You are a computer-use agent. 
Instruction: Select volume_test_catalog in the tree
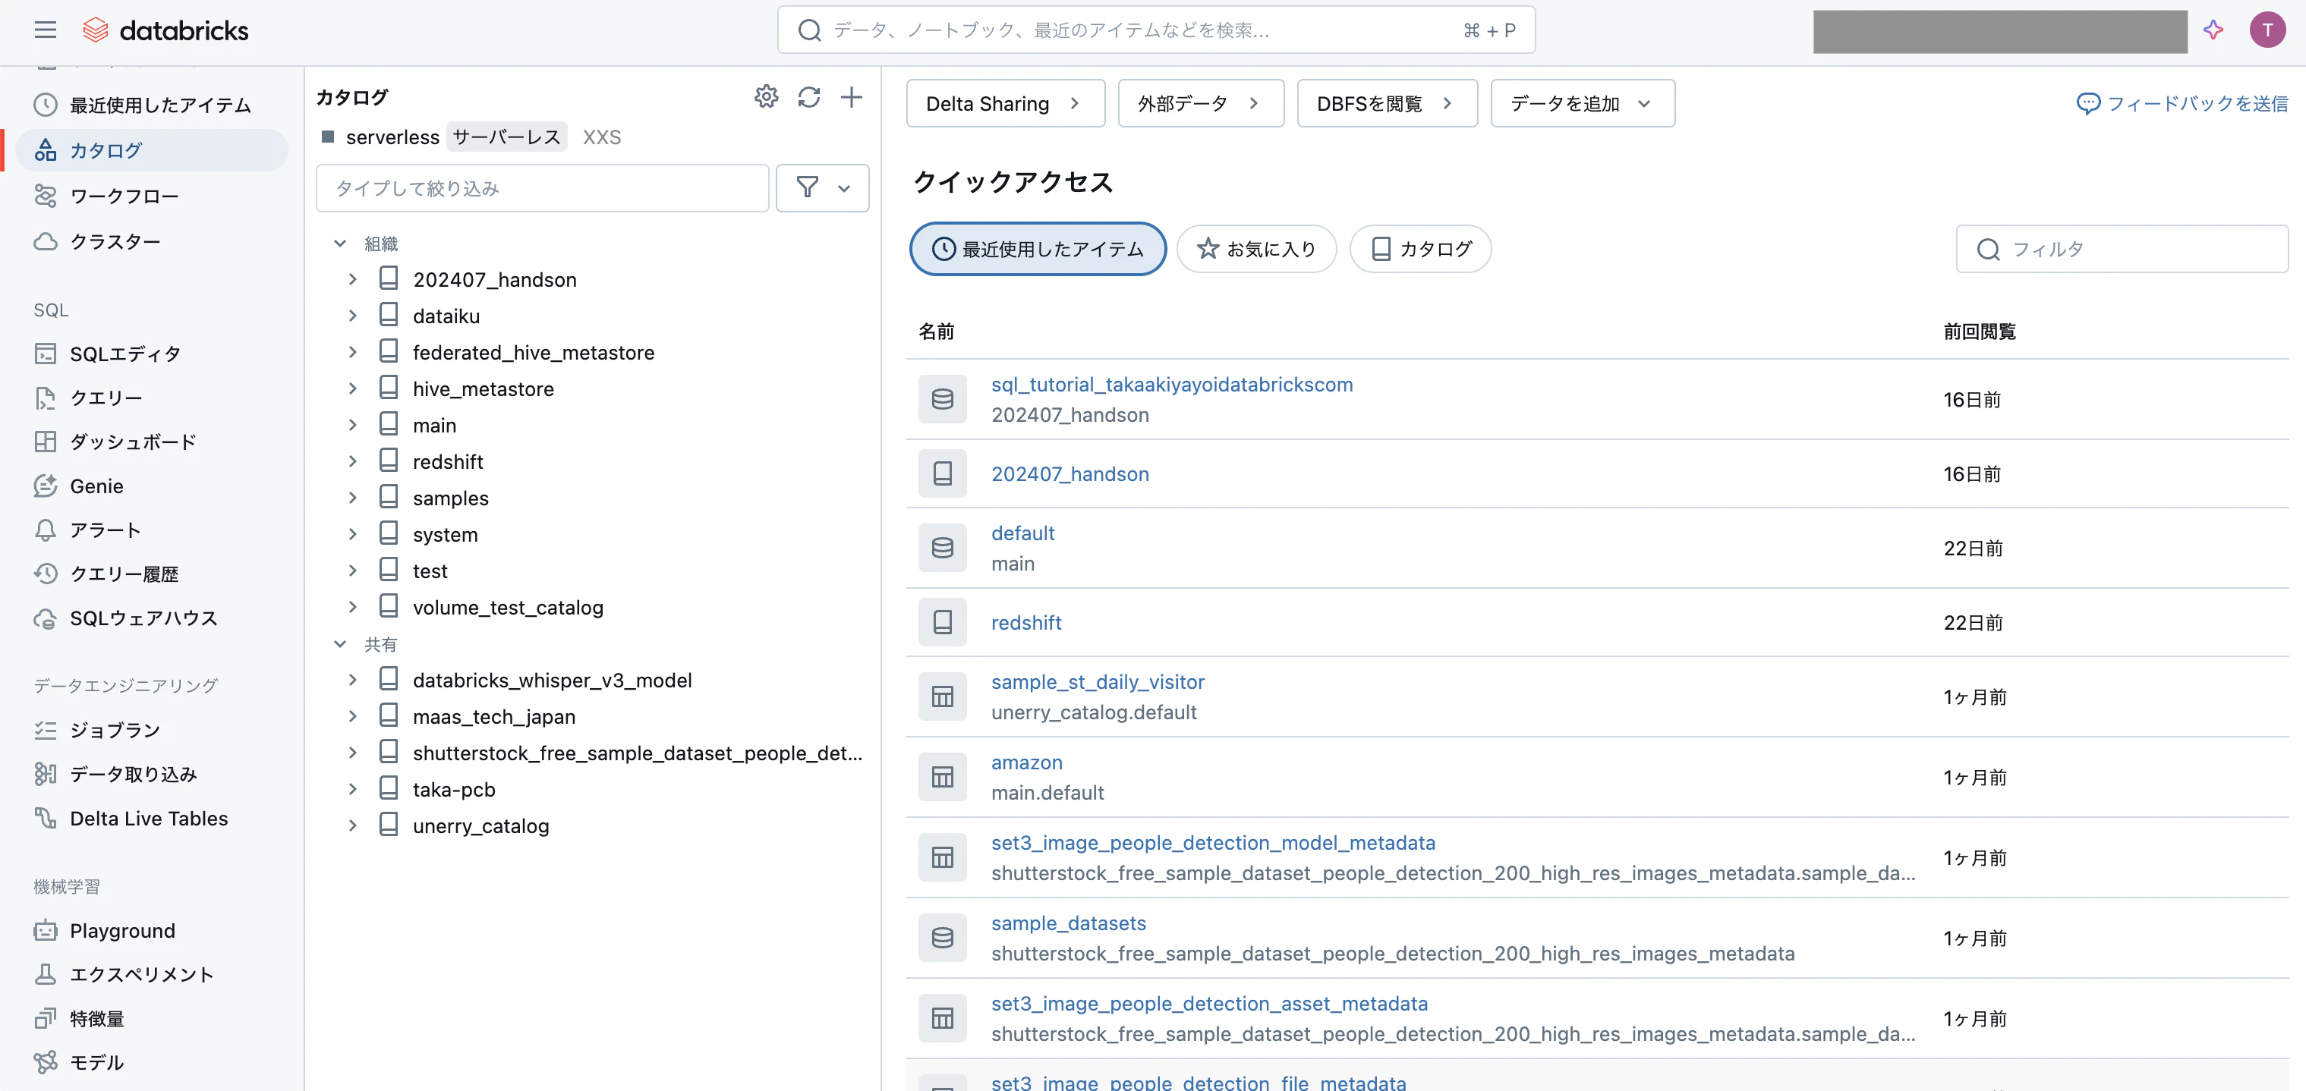coord(508,608)
